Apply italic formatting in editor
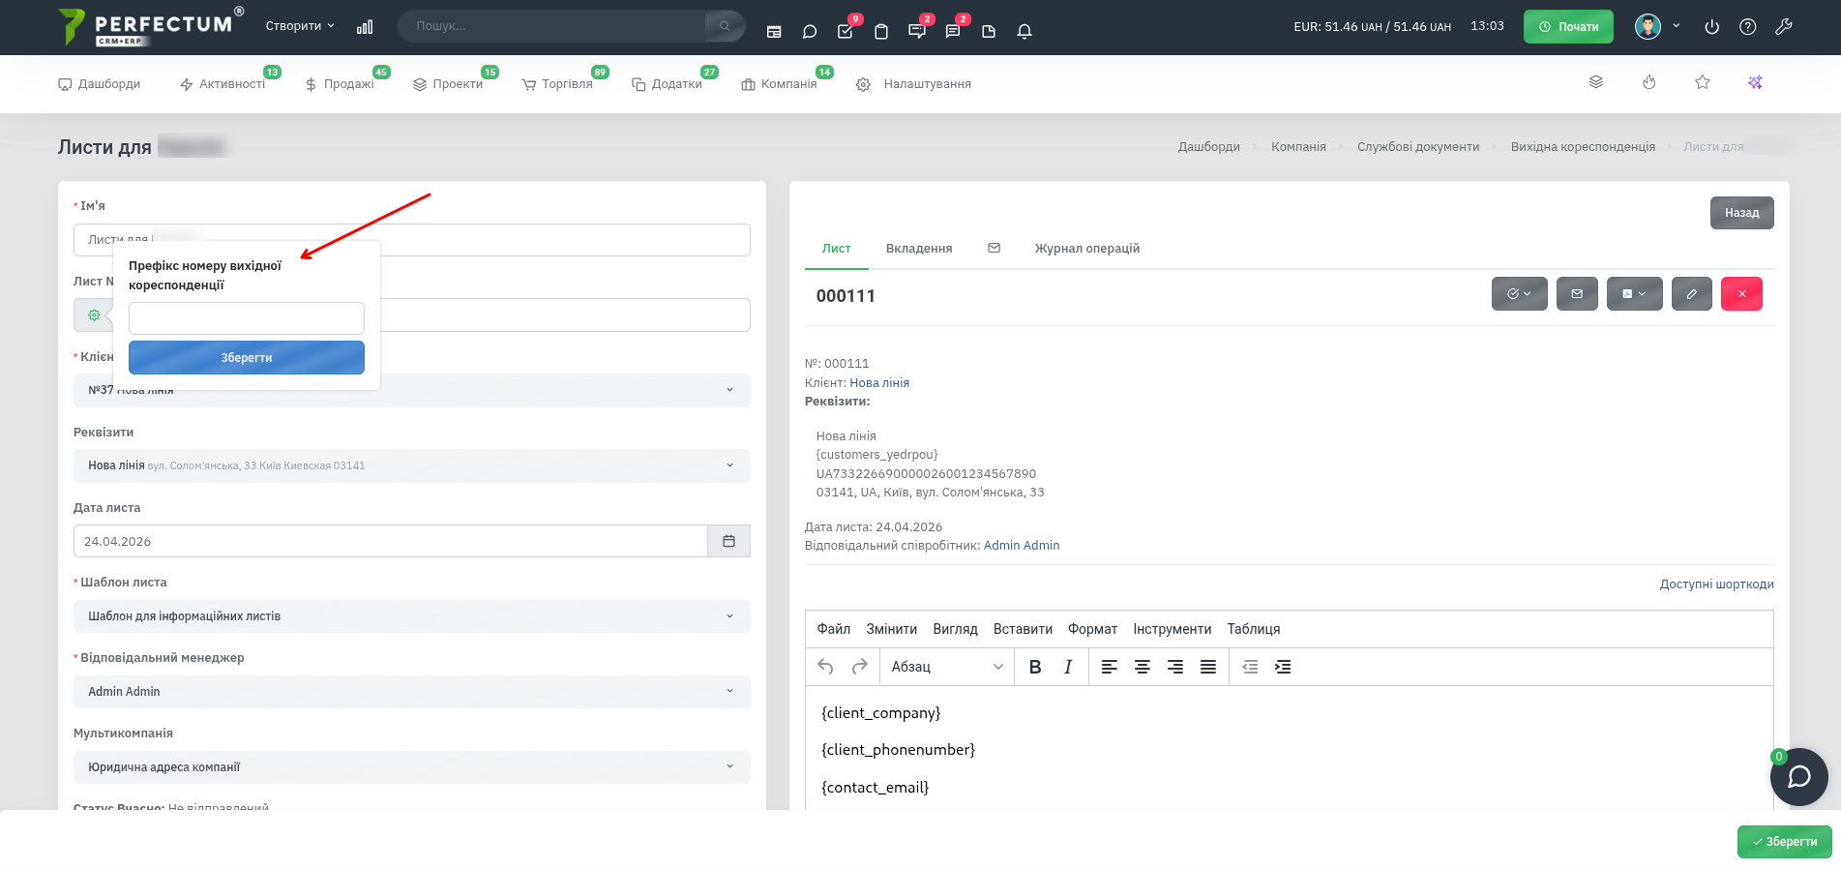The image size is (1841, 869). (x=1068, y=667)
